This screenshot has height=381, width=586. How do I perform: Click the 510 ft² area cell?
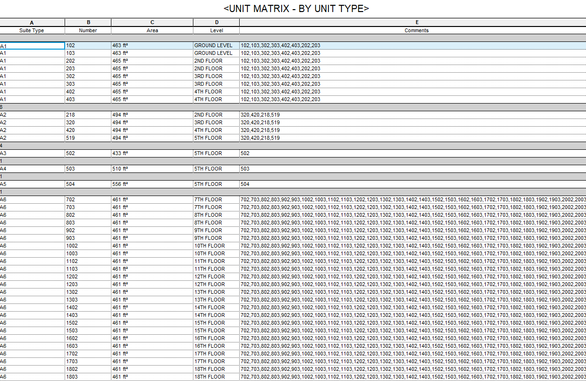152,169
